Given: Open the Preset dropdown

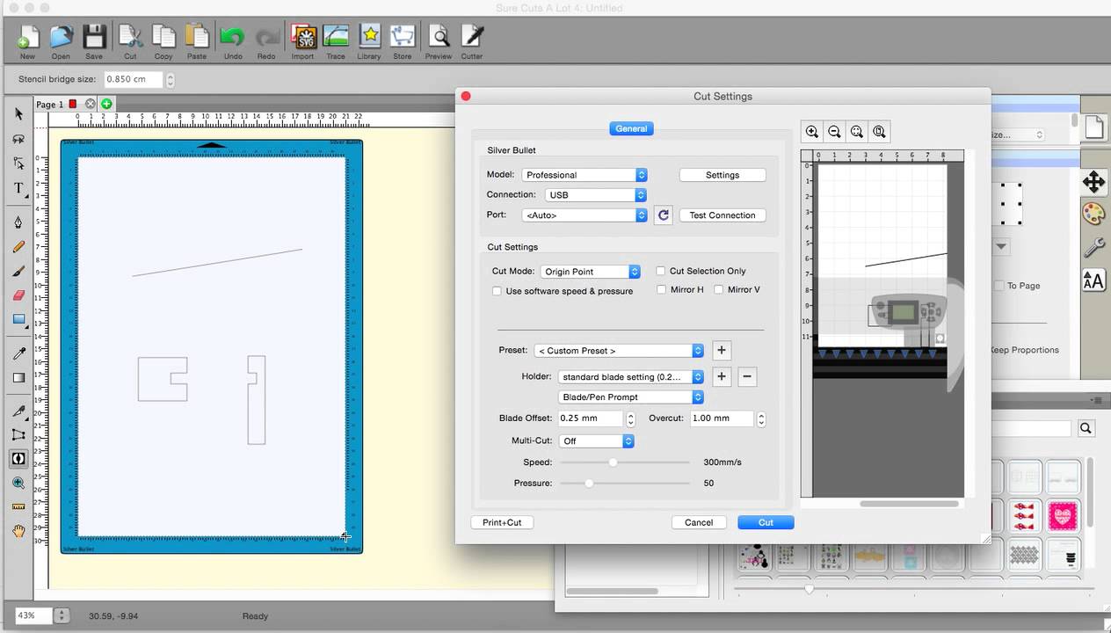Looking at the screenshot, I should coord(619,350).
